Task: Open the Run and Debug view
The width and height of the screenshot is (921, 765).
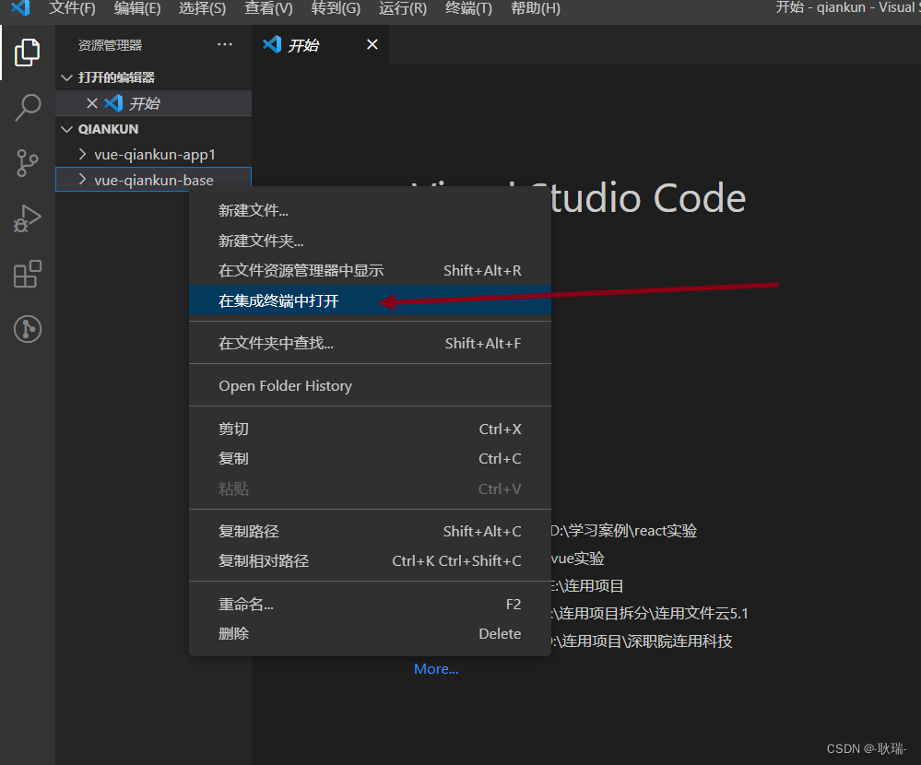Action: pos(27,218)
